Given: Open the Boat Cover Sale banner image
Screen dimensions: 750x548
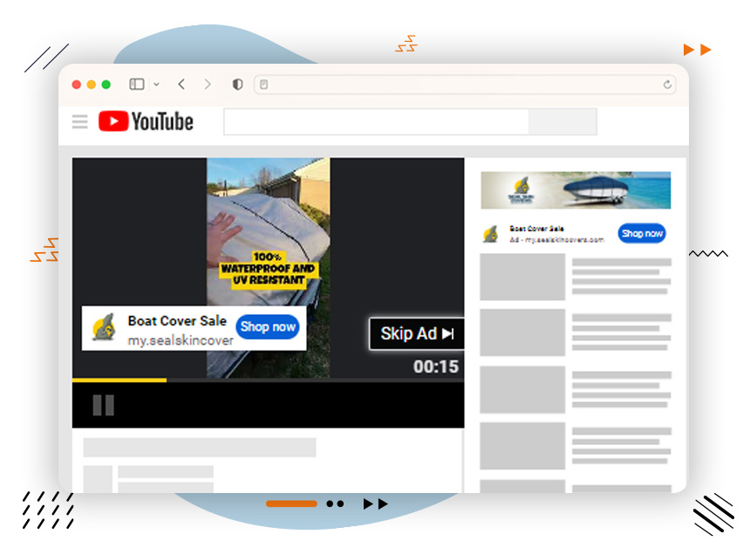Looking at the screenshot, I should pos(576,188).
